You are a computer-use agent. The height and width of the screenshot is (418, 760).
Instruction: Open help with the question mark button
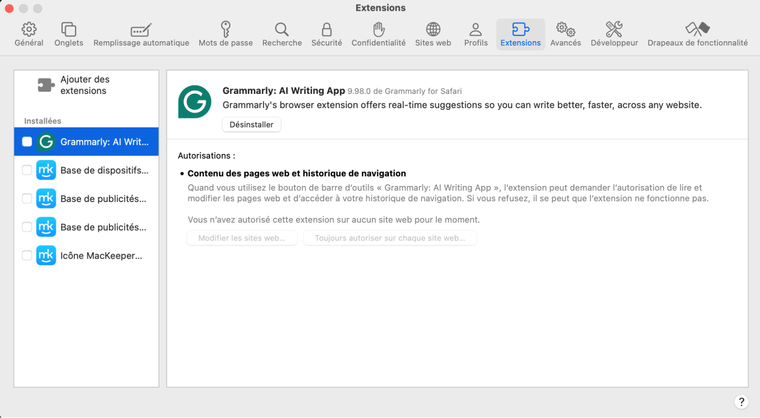click(x=741, y=402)
